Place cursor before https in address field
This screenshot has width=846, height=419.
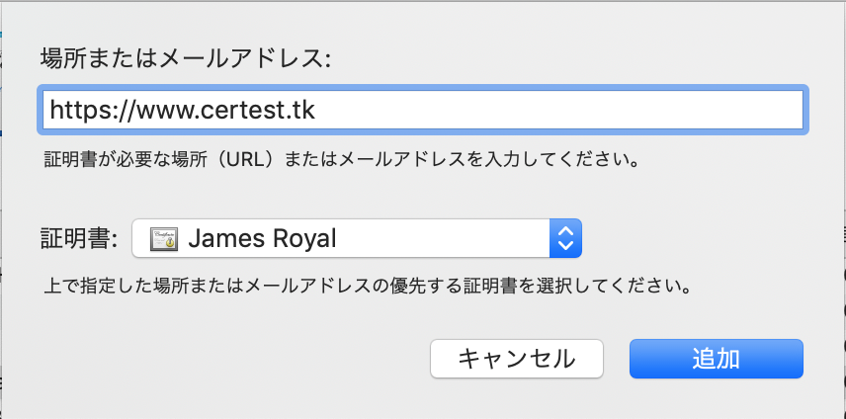[49, 109]
